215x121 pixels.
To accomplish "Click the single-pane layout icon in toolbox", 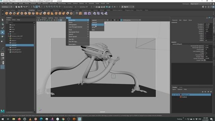I will tap(2, 54).
